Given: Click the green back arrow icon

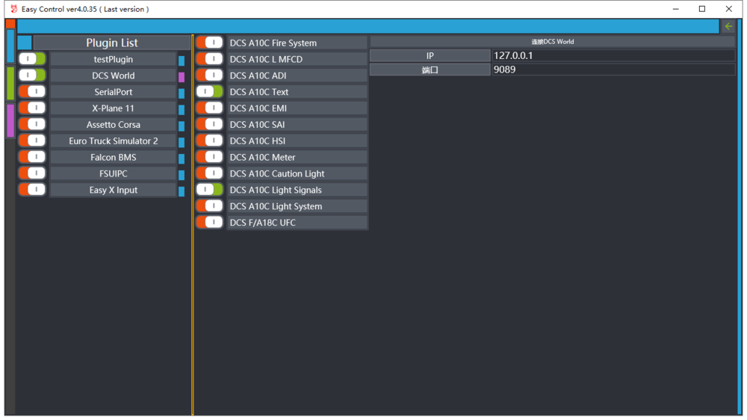Looking at the screenshot, I should 728,26.
